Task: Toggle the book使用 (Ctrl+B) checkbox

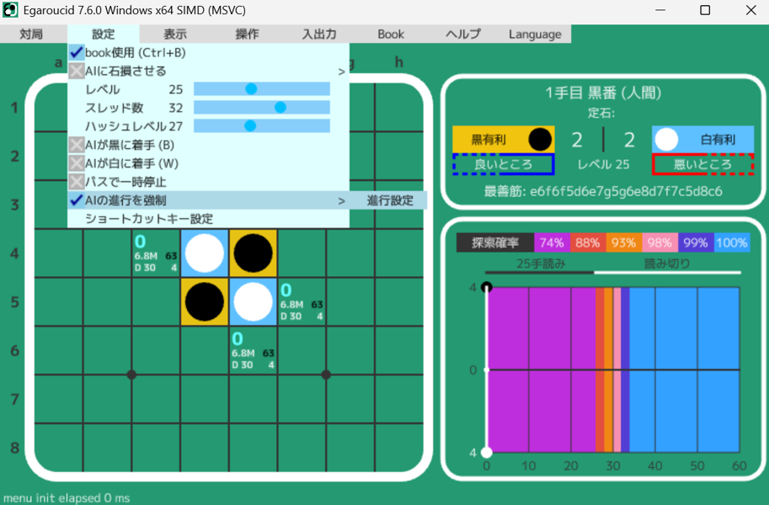Action: coord(77,53)
